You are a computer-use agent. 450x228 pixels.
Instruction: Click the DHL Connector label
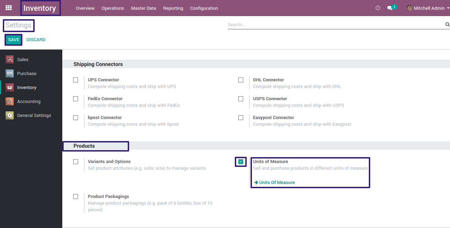268,80
